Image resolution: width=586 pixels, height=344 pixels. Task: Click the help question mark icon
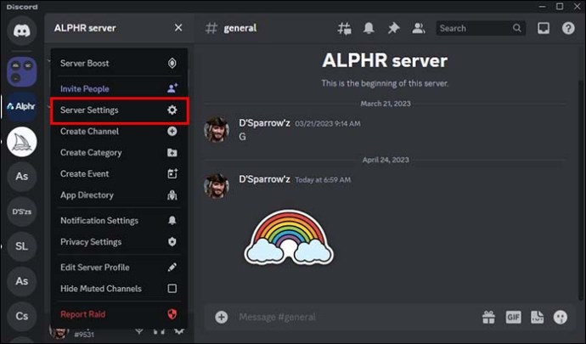click(568, 28)
